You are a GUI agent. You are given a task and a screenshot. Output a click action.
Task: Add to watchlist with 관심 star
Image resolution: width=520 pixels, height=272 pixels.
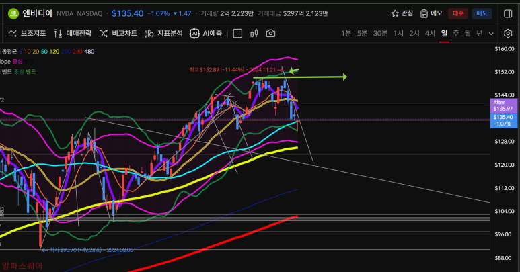[x=402, y=13]
